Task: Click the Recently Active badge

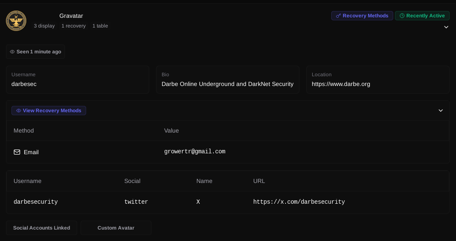Action: coord(422,16)
